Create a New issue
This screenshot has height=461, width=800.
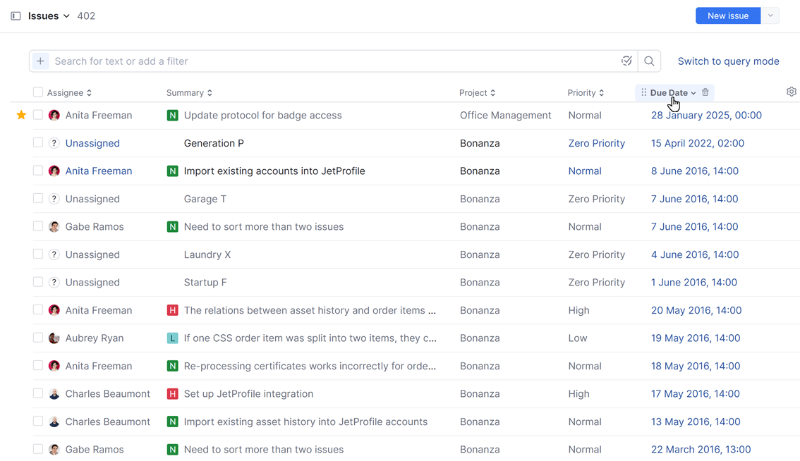(728, 16)
